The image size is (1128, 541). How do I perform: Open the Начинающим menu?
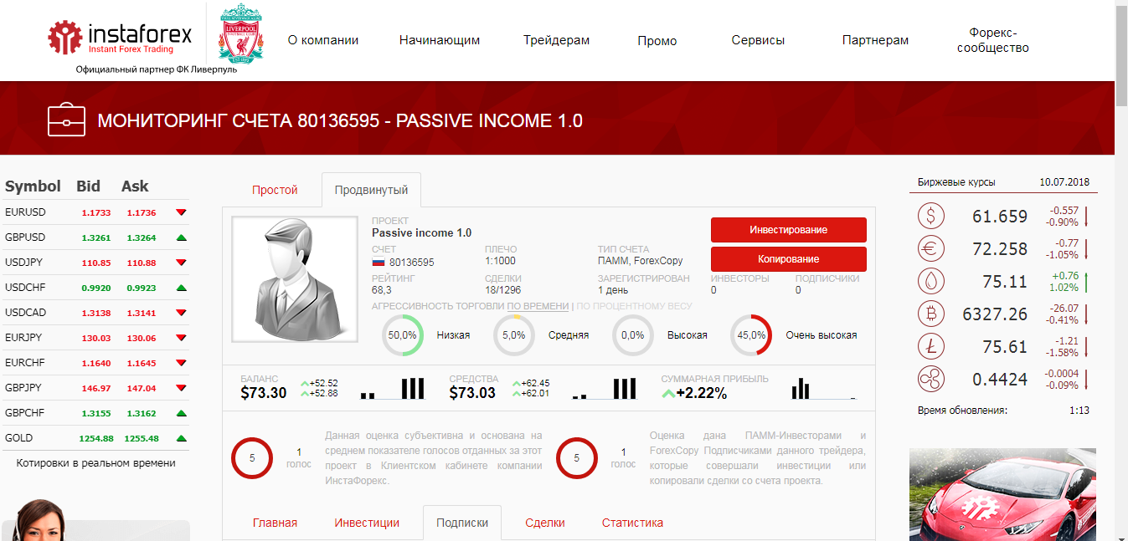(x=440, y=40)
